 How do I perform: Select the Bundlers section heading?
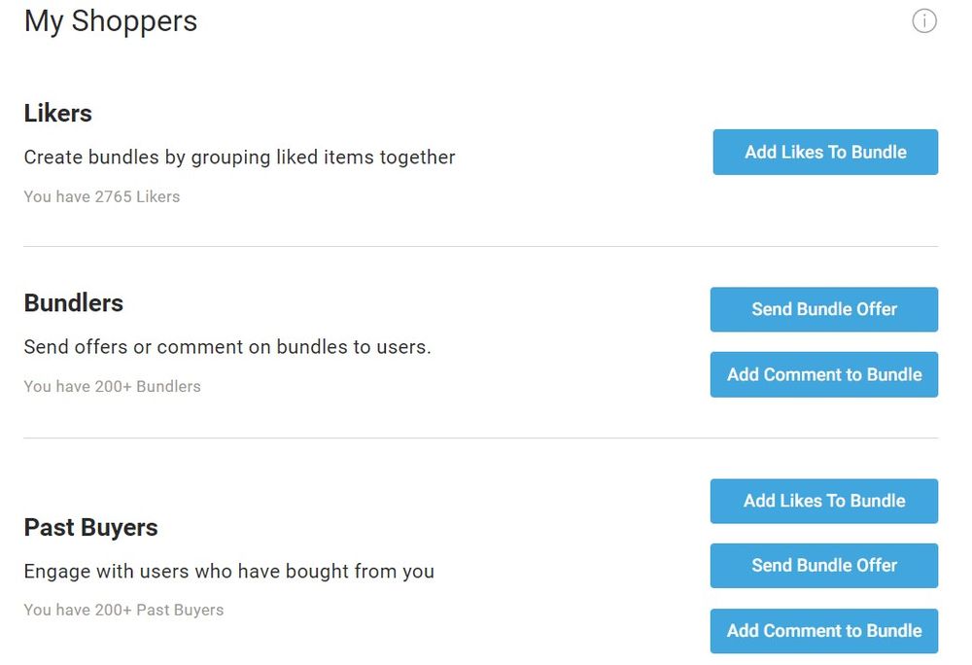[x=73, y=302]
